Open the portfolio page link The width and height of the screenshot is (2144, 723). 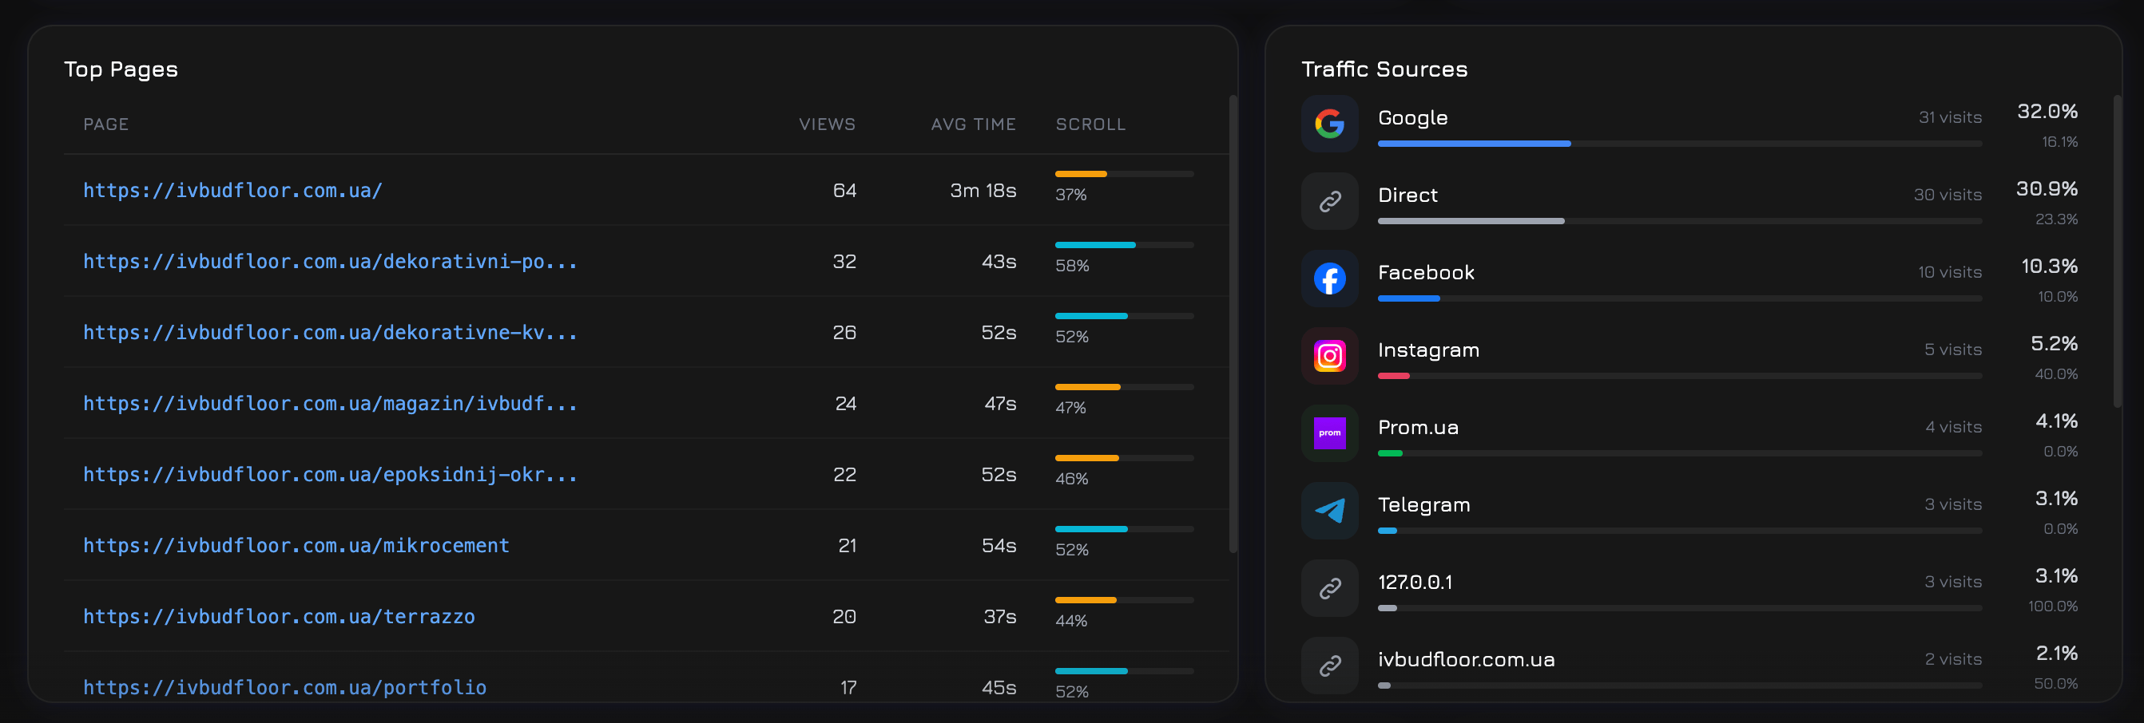(x=284, y=687)
